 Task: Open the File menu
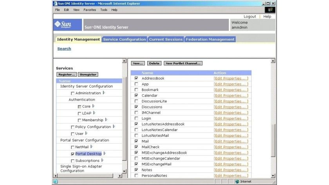tap(58, 10)
